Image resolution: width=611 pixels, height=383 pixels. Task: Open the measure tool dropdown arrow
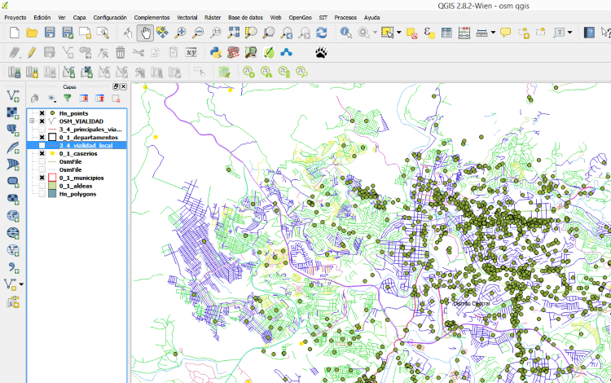493,33
